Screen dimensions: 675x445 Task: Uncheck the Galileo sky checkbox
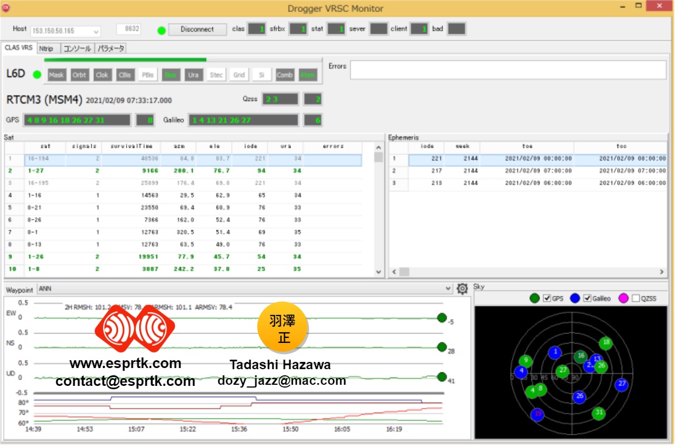(x=587, y=298)
